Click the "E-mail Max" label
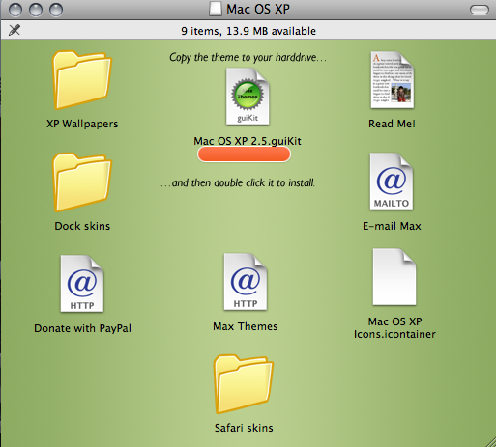 pyautogui.click(x=392, y=226)
